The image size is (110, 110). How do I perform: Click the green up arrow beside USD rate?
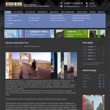point(104,47)
